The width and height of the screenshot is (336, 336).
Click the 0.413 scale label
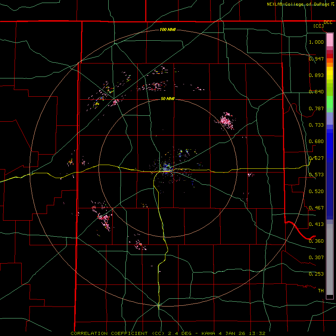click(316, 224)
